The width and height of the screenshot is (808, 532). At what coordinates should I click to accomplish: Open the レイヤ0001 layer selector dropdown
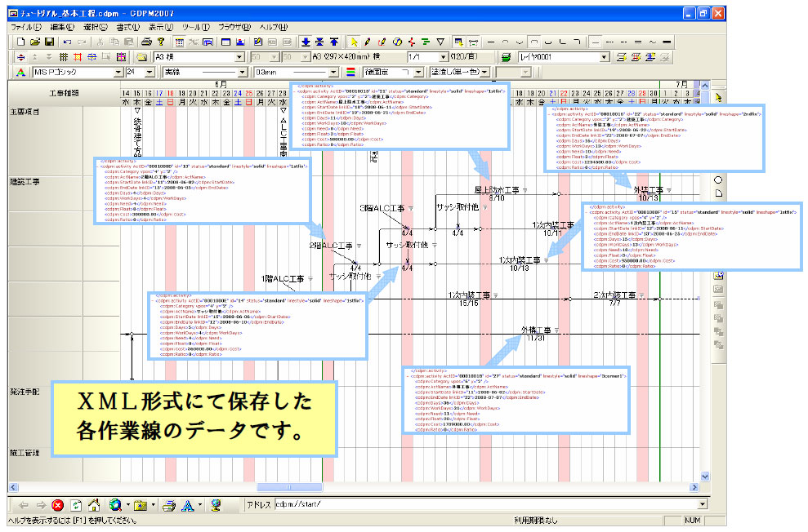pyautogui.click(x=605, y=56)
